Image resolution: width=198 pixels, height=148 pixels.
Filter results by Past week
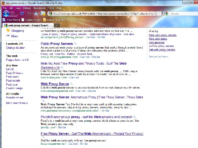[12, 77]
